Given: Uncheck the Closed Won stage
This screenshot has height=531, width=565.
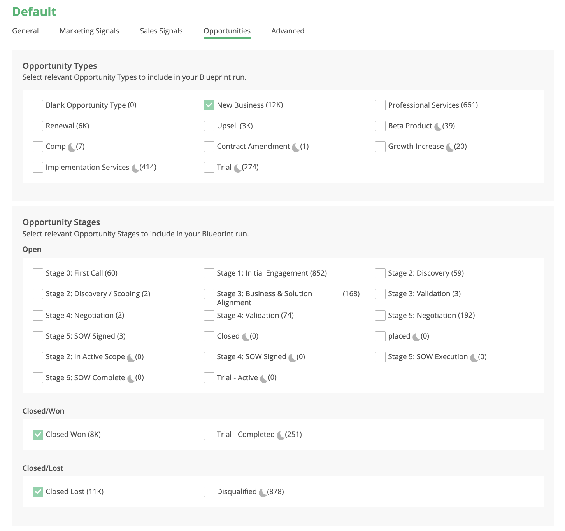Looking at the screenshot, I should 38,435.
